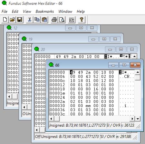Maximize child window 66
Screen dimensions: 145x144
(x=124, y=65)
